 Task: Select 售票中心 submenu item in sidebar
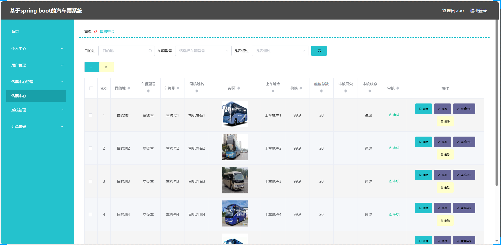point(36,96)
